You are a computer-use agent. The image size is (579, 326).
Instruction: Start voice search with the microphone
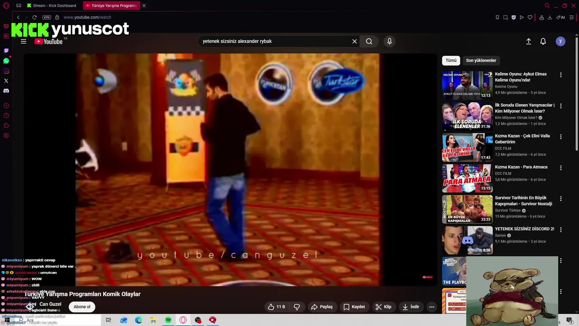(389, 41)
